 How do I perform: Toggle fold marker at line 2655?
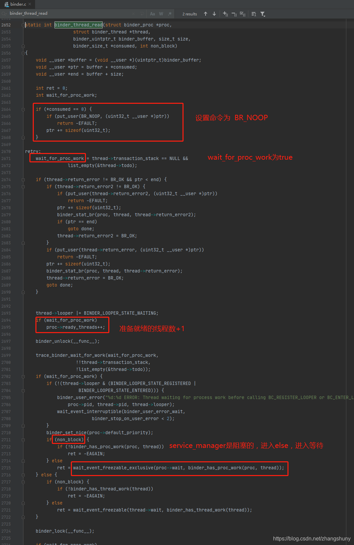pyautogui.click(x=23, y=46)
